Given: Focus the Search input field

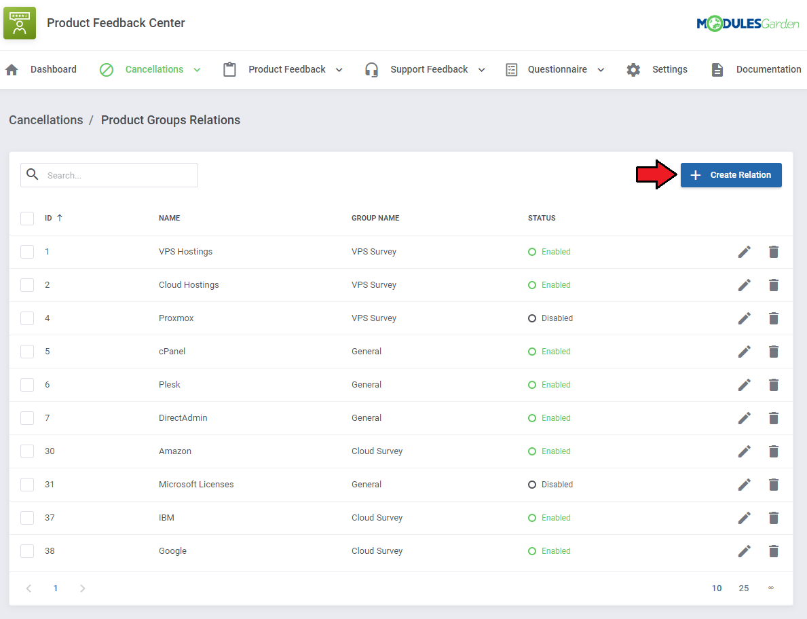Looking at the screenshot, I should pyautogui.click(x=109, y=175).
